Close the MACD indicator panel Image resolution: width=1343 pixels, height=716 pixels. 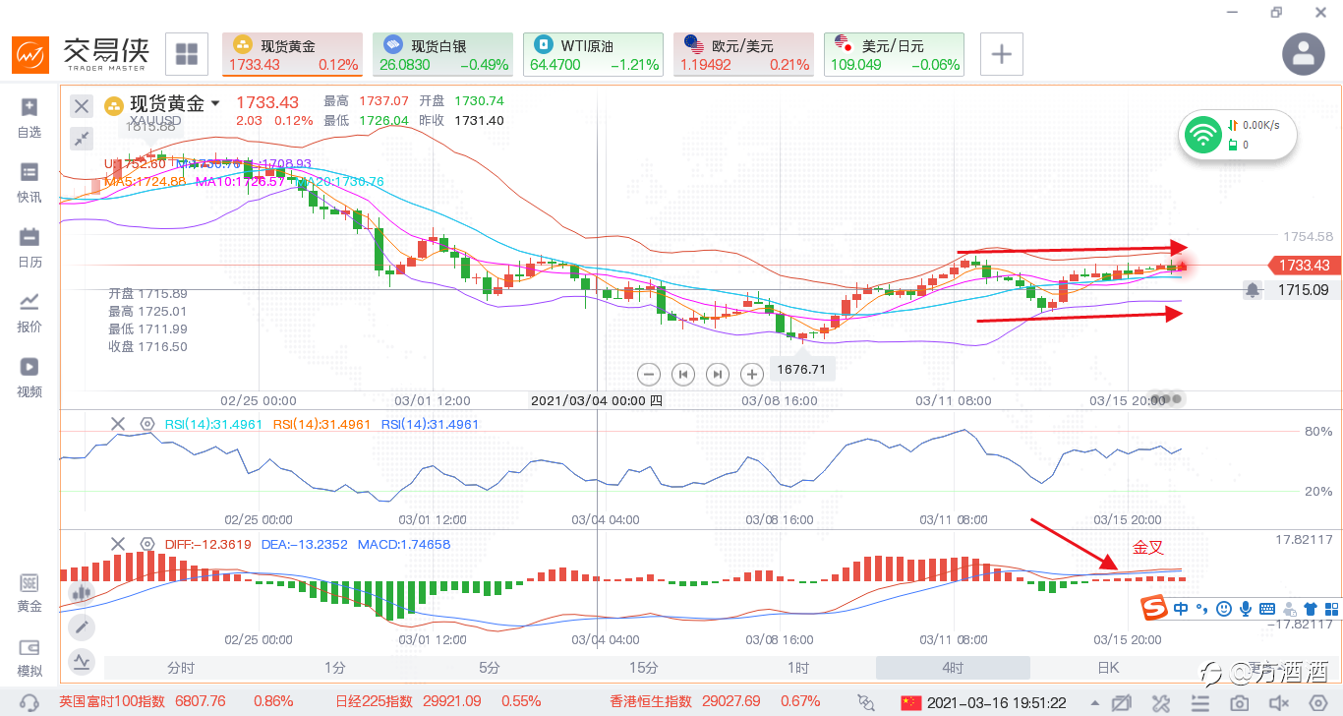[118, 544]
